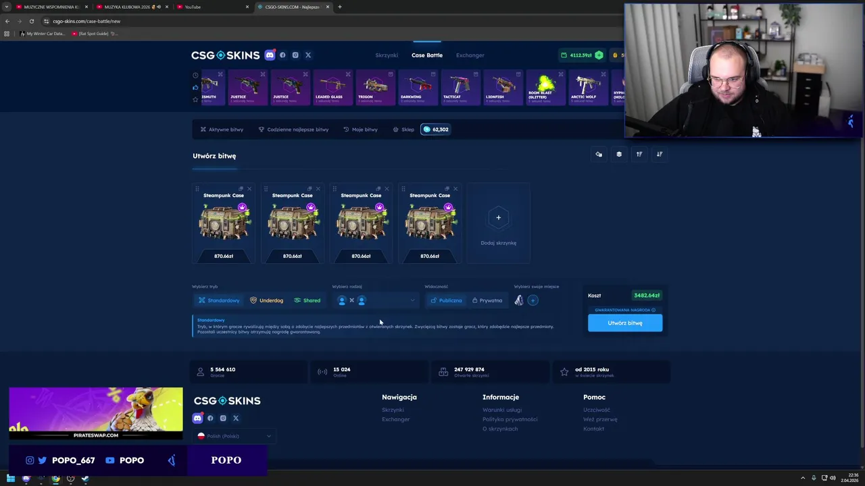The width and height of the screenshot is (865, 486).
Task: Show top drops with star icon
Action: pos(195,99)
